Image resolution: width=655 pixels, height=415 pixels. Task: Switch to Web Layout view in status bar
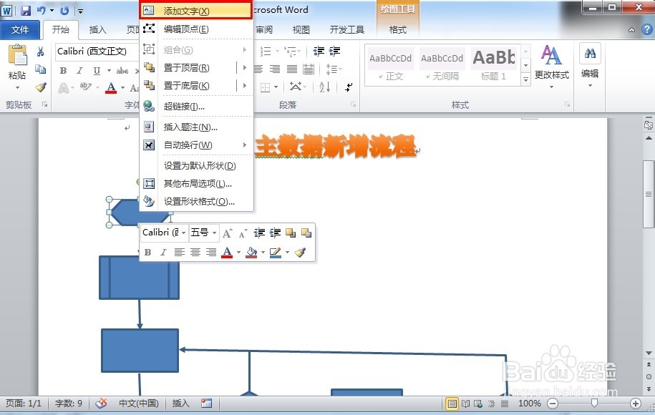pos(477,403)
